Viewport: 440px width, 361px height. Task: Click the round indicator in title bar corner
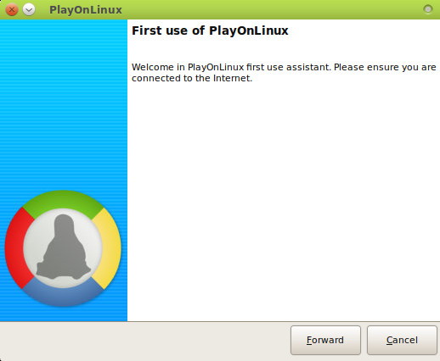[428, 9]
